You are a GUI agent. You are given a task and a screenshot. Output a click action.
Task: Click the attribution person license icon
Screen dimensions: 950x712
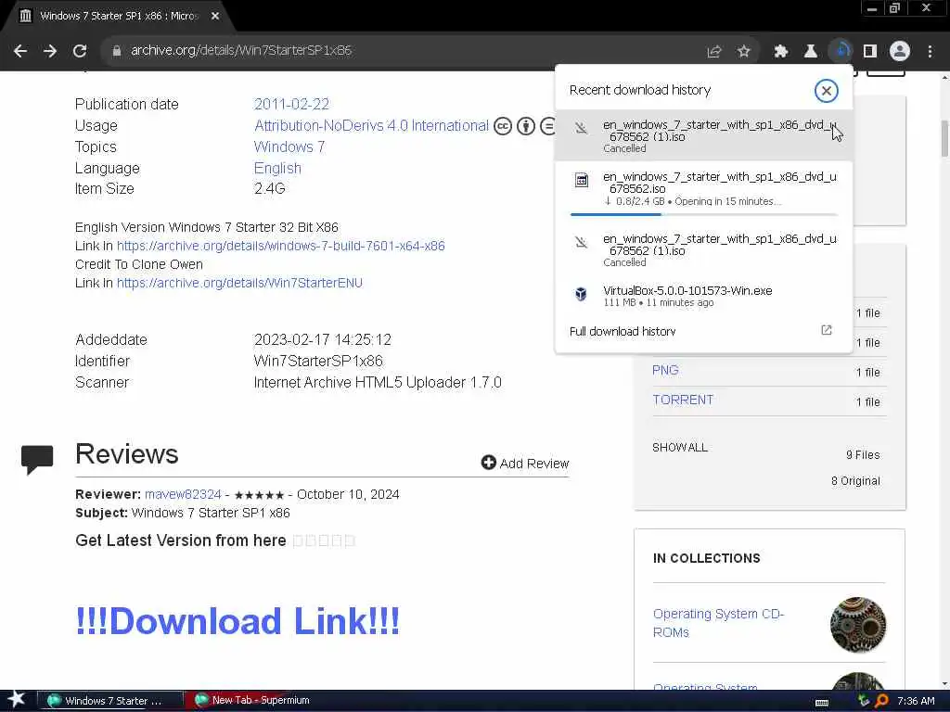(x=526, y=126)
